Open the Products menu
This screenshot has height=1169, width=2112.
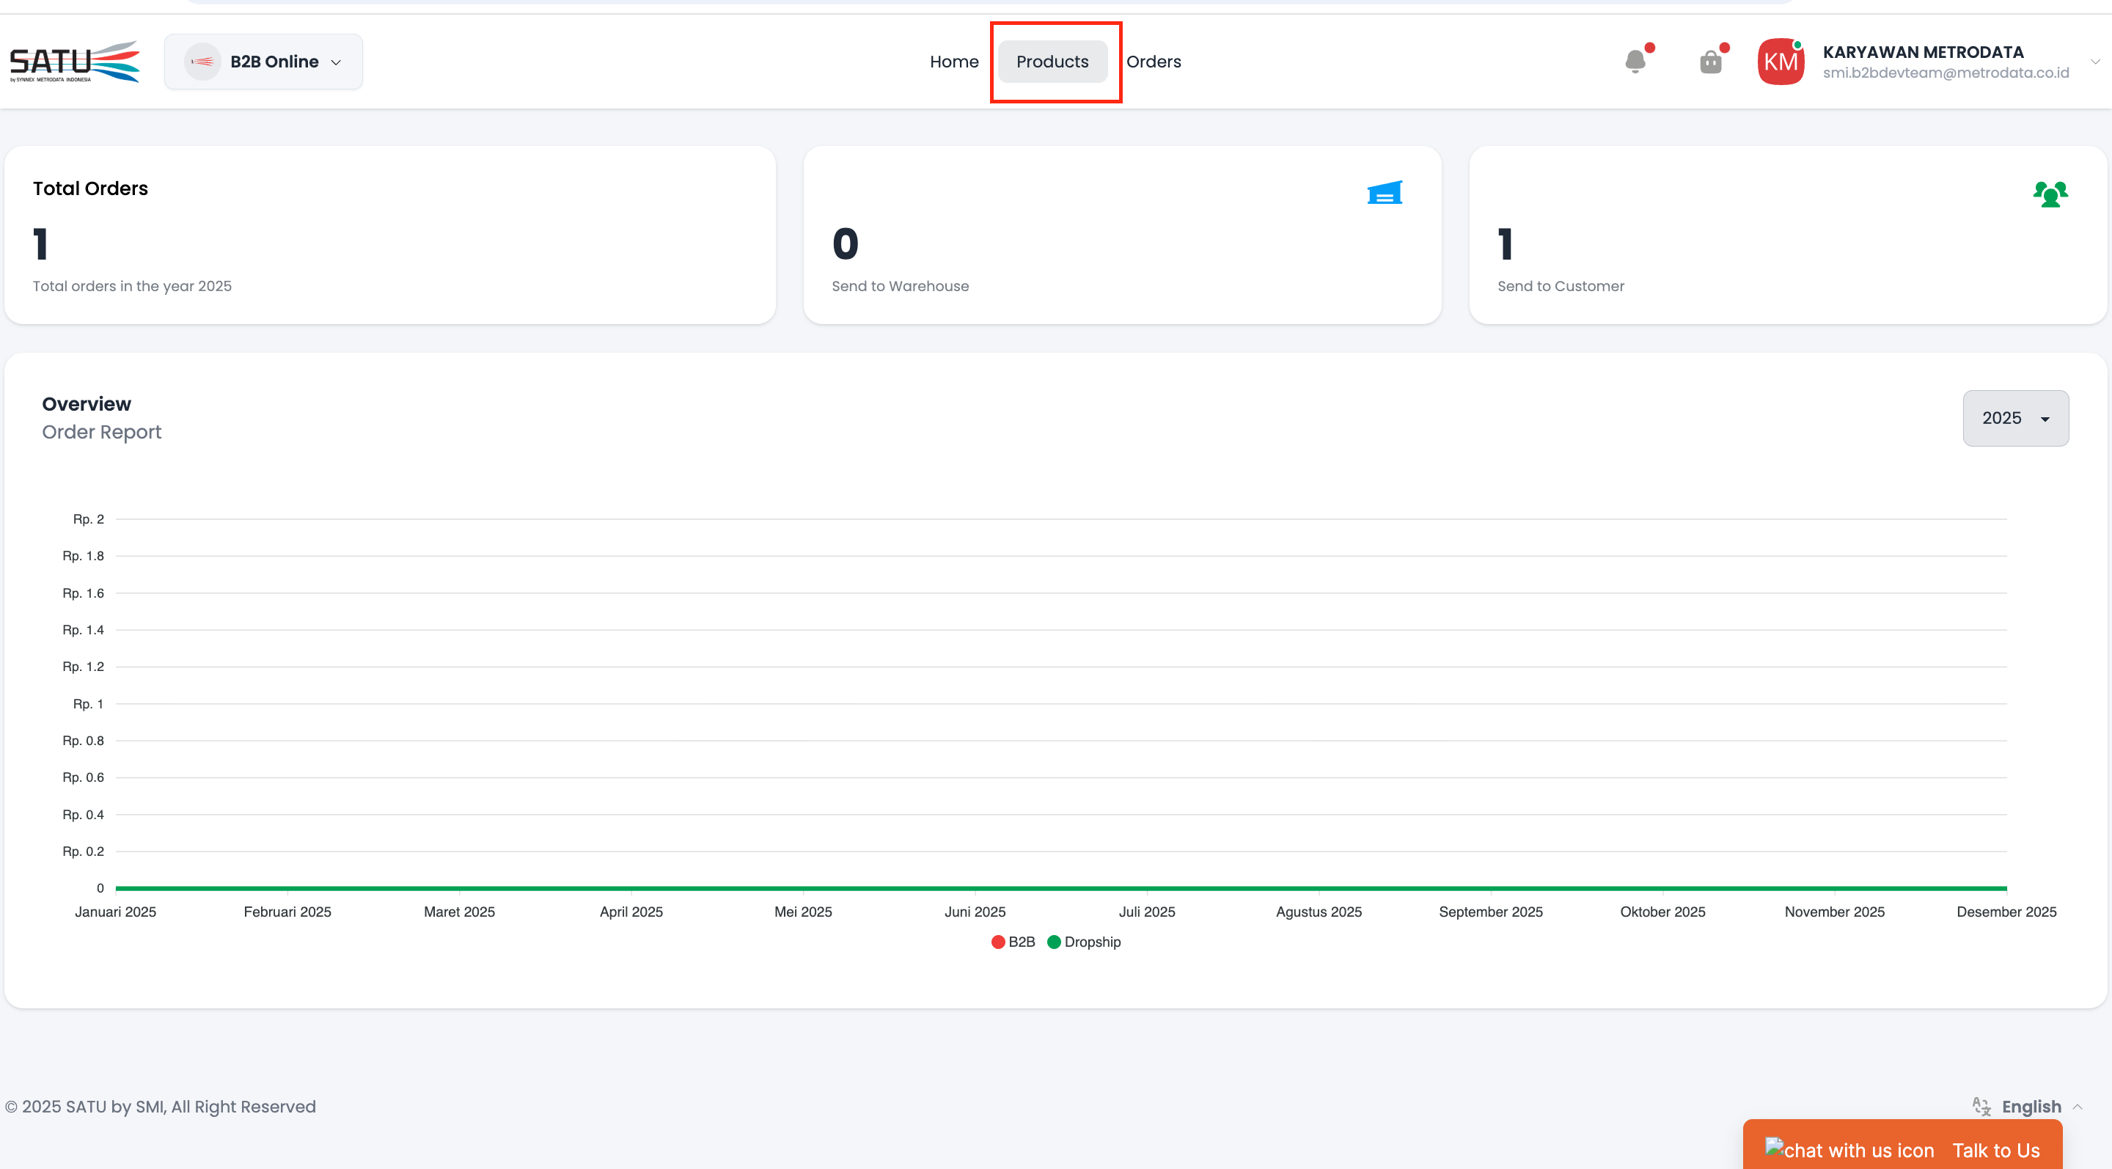(1052, 62)
